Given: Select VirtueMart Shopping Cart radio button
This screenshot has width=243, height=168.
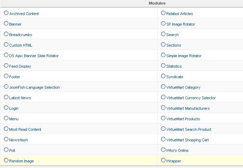Looking at the screenshot, I should pyautogui.click(x=163, y=139).
